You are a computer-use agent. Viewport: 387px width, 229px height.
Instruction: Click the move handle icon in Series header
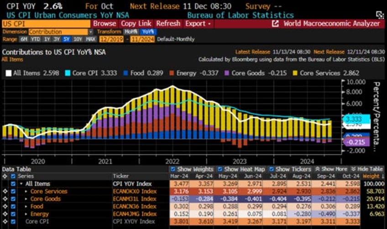click(x=5, y=176)
